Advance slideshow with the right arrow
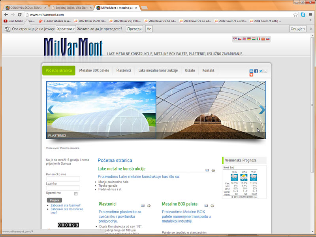This screenshot has width=316, height=237. [261, 110]
